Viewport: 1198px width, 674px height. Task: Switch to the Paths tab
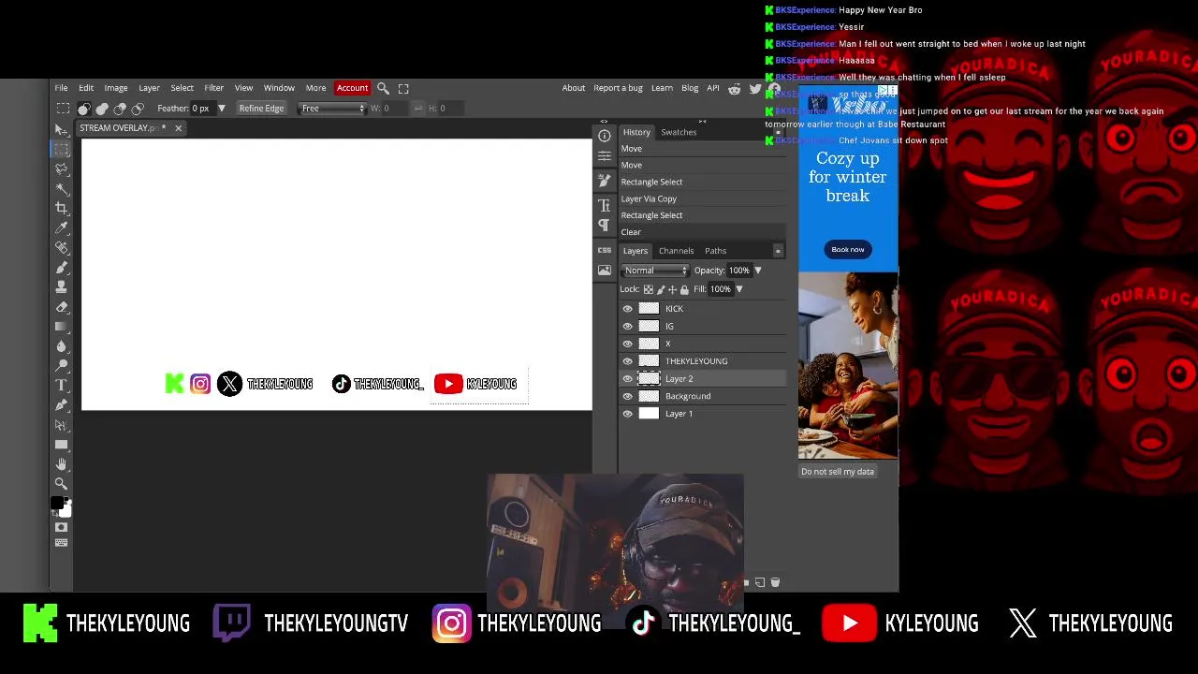click(715, 251)
